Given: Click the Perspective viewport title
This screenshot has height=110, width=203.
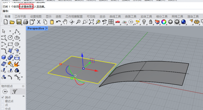Looking at the screenshot, I should (36, 28).
